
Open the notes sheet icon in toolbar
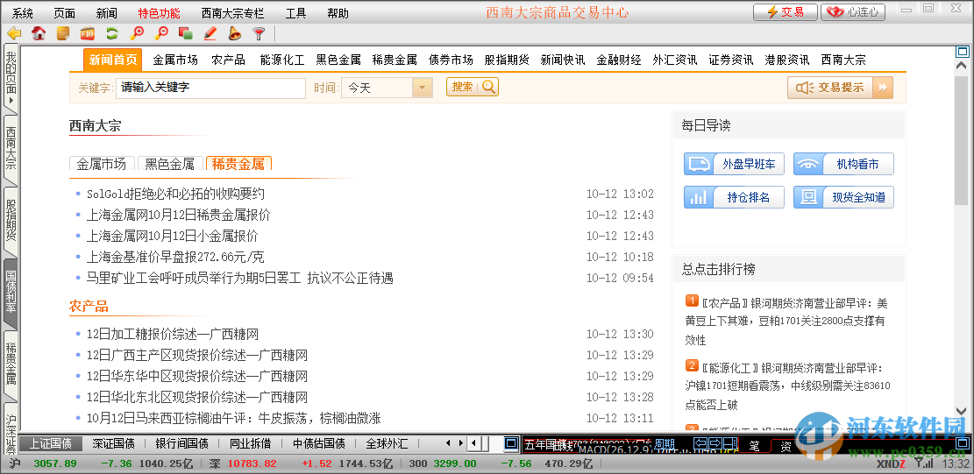coord(63,33)
